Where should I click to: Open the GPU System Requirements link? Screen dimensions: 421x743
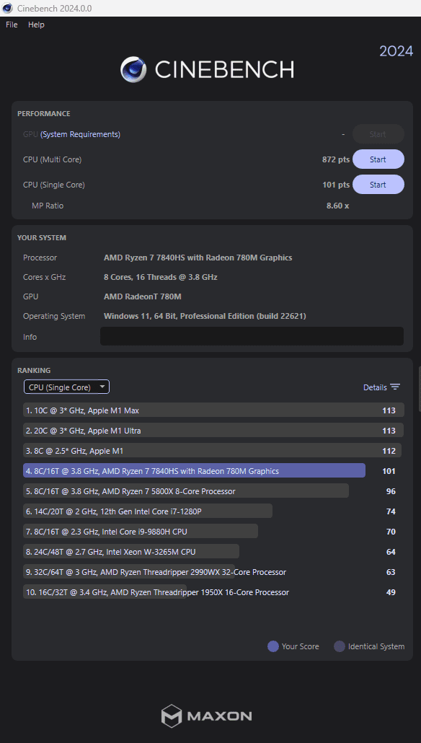point(80,135)
